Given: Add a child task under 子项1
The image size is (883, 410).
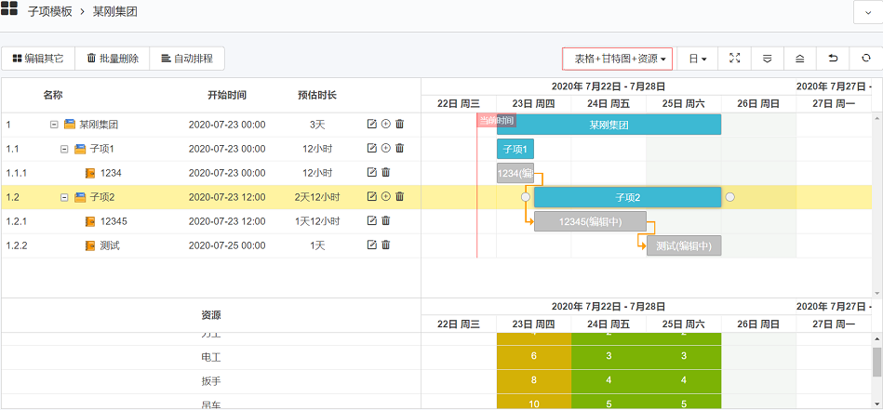Looking at the screenshot, I should point(386,148).
